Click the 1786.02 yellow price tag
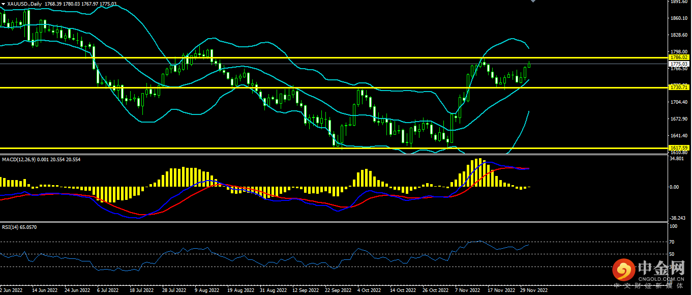This screenshot has width=692, height=295. (x=679, y=57)
